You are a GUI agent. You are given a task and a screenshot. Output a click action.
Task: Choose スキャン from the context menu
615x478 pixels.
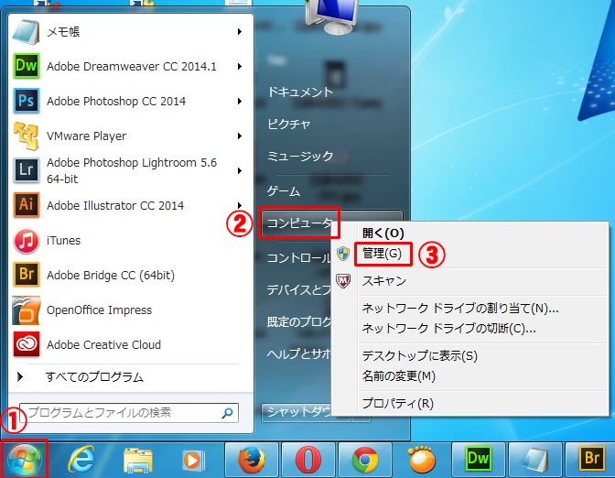383,281
